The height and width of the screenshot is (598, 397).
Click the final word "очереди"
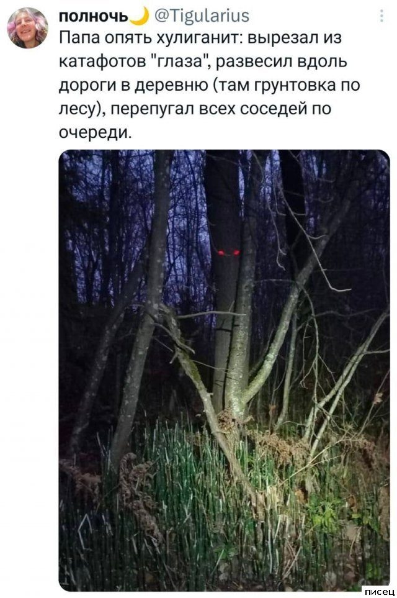tap(95, 133)
